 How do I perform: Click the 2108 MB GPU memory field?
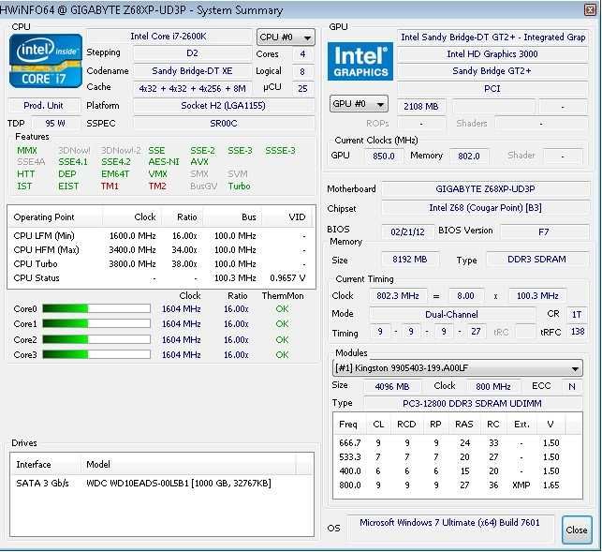coord(421,107)
